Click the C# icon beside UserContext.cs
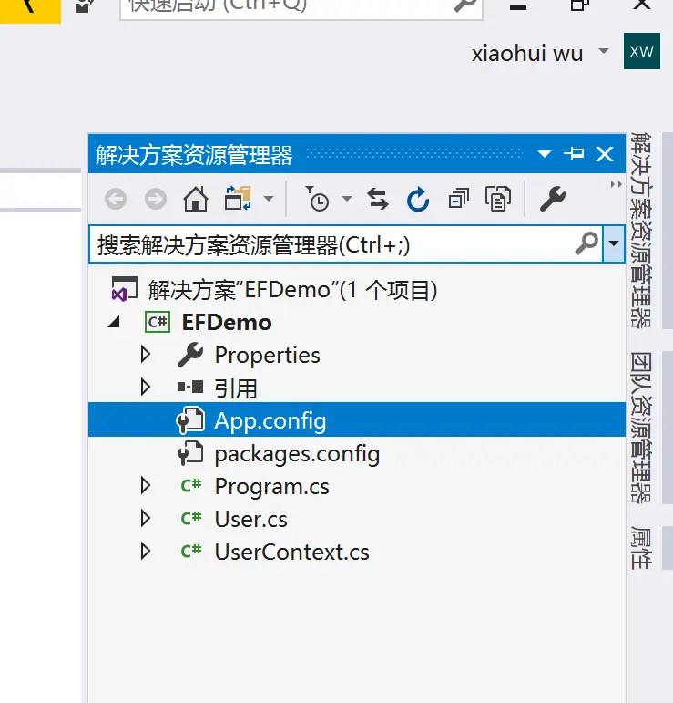Image resolution: width=673 pixels, height=703 pixels. click(x=191, y=552)
